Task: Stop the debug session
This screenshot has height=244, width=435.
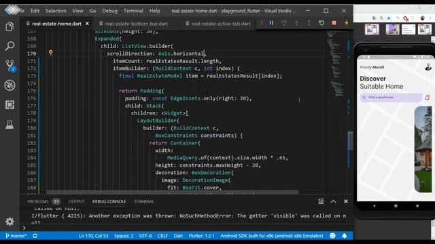Action: (x=334, y=23)
